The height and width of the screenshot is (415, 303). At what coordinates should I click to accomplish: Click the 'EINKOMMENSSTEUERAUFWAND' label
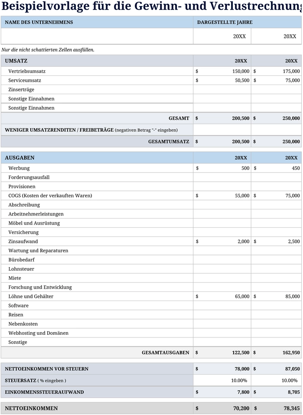(x=44, y=392)
